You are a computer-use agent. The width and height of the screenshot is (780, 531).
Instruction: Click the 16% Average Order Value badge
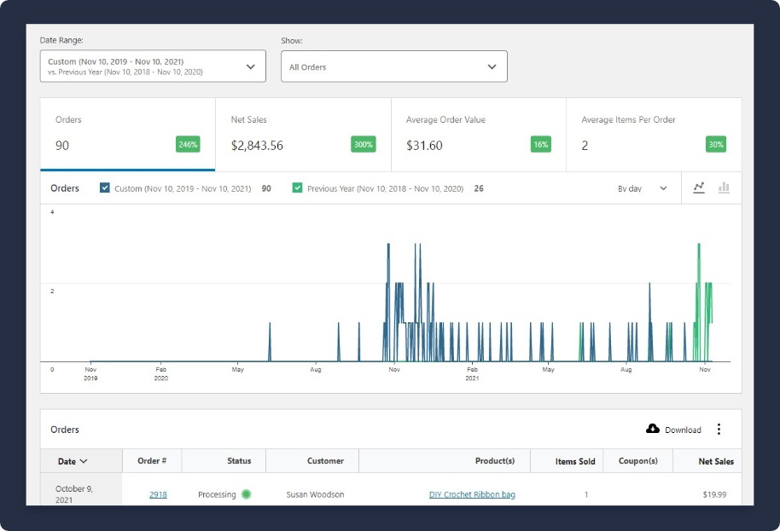click(x=540, y=145)
